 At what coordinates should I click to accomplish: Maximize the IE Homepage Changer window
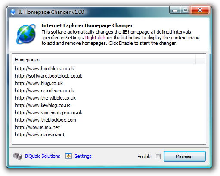(186, 10)
